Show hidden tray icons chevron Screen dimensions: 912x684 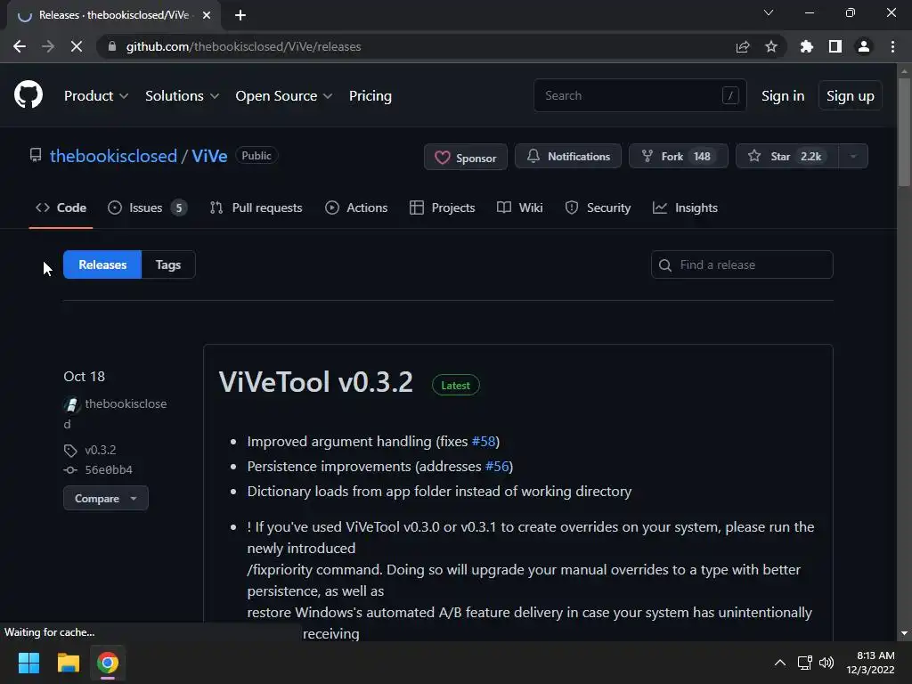point(780,663)
